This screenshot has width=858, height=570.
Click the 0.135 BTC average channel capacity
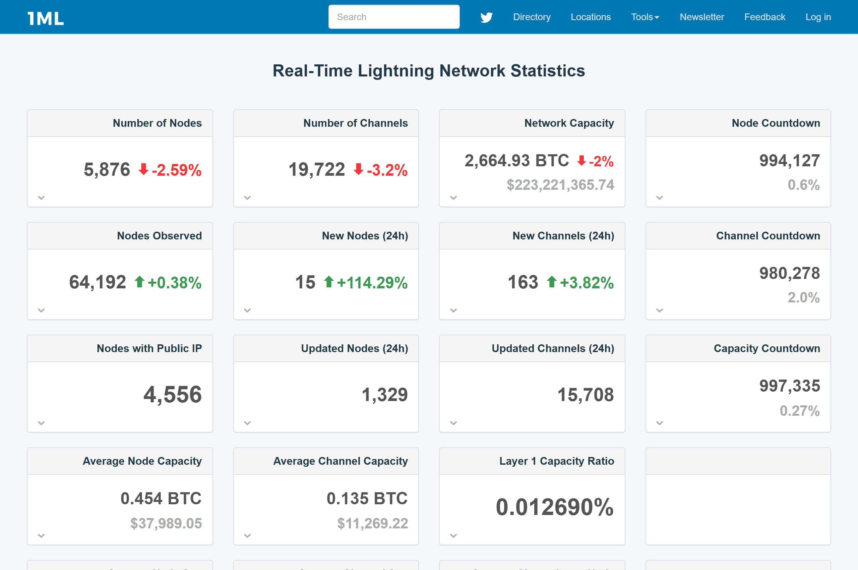pyautogui.click(x=367, y=498)
